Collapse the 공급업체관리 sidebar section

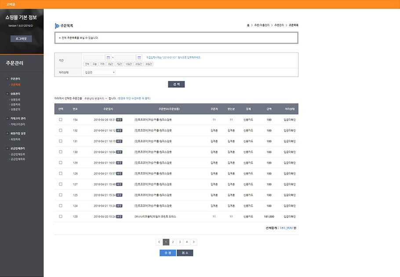tap(7, 149)
